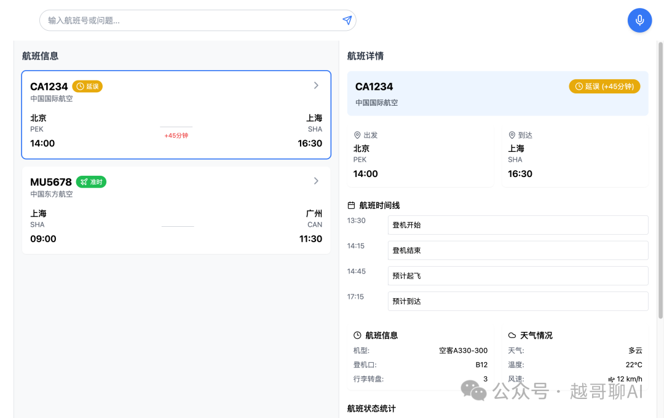Click the clock icon beside 航班信息
The image size is (664, 418).
click(357, 336)
